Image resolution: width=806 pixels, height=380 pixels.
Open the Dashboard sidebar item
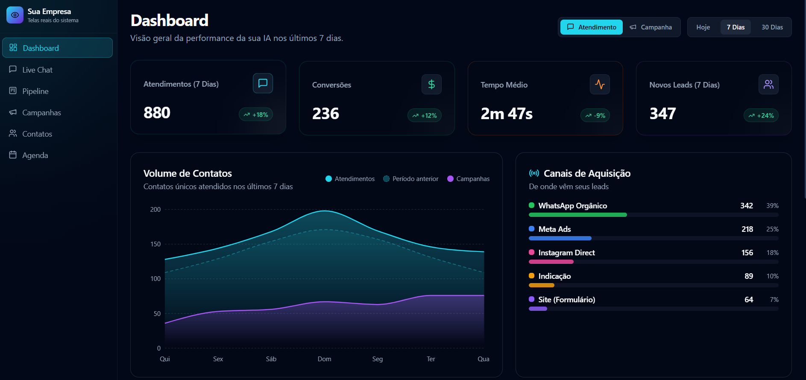[57, 48]
